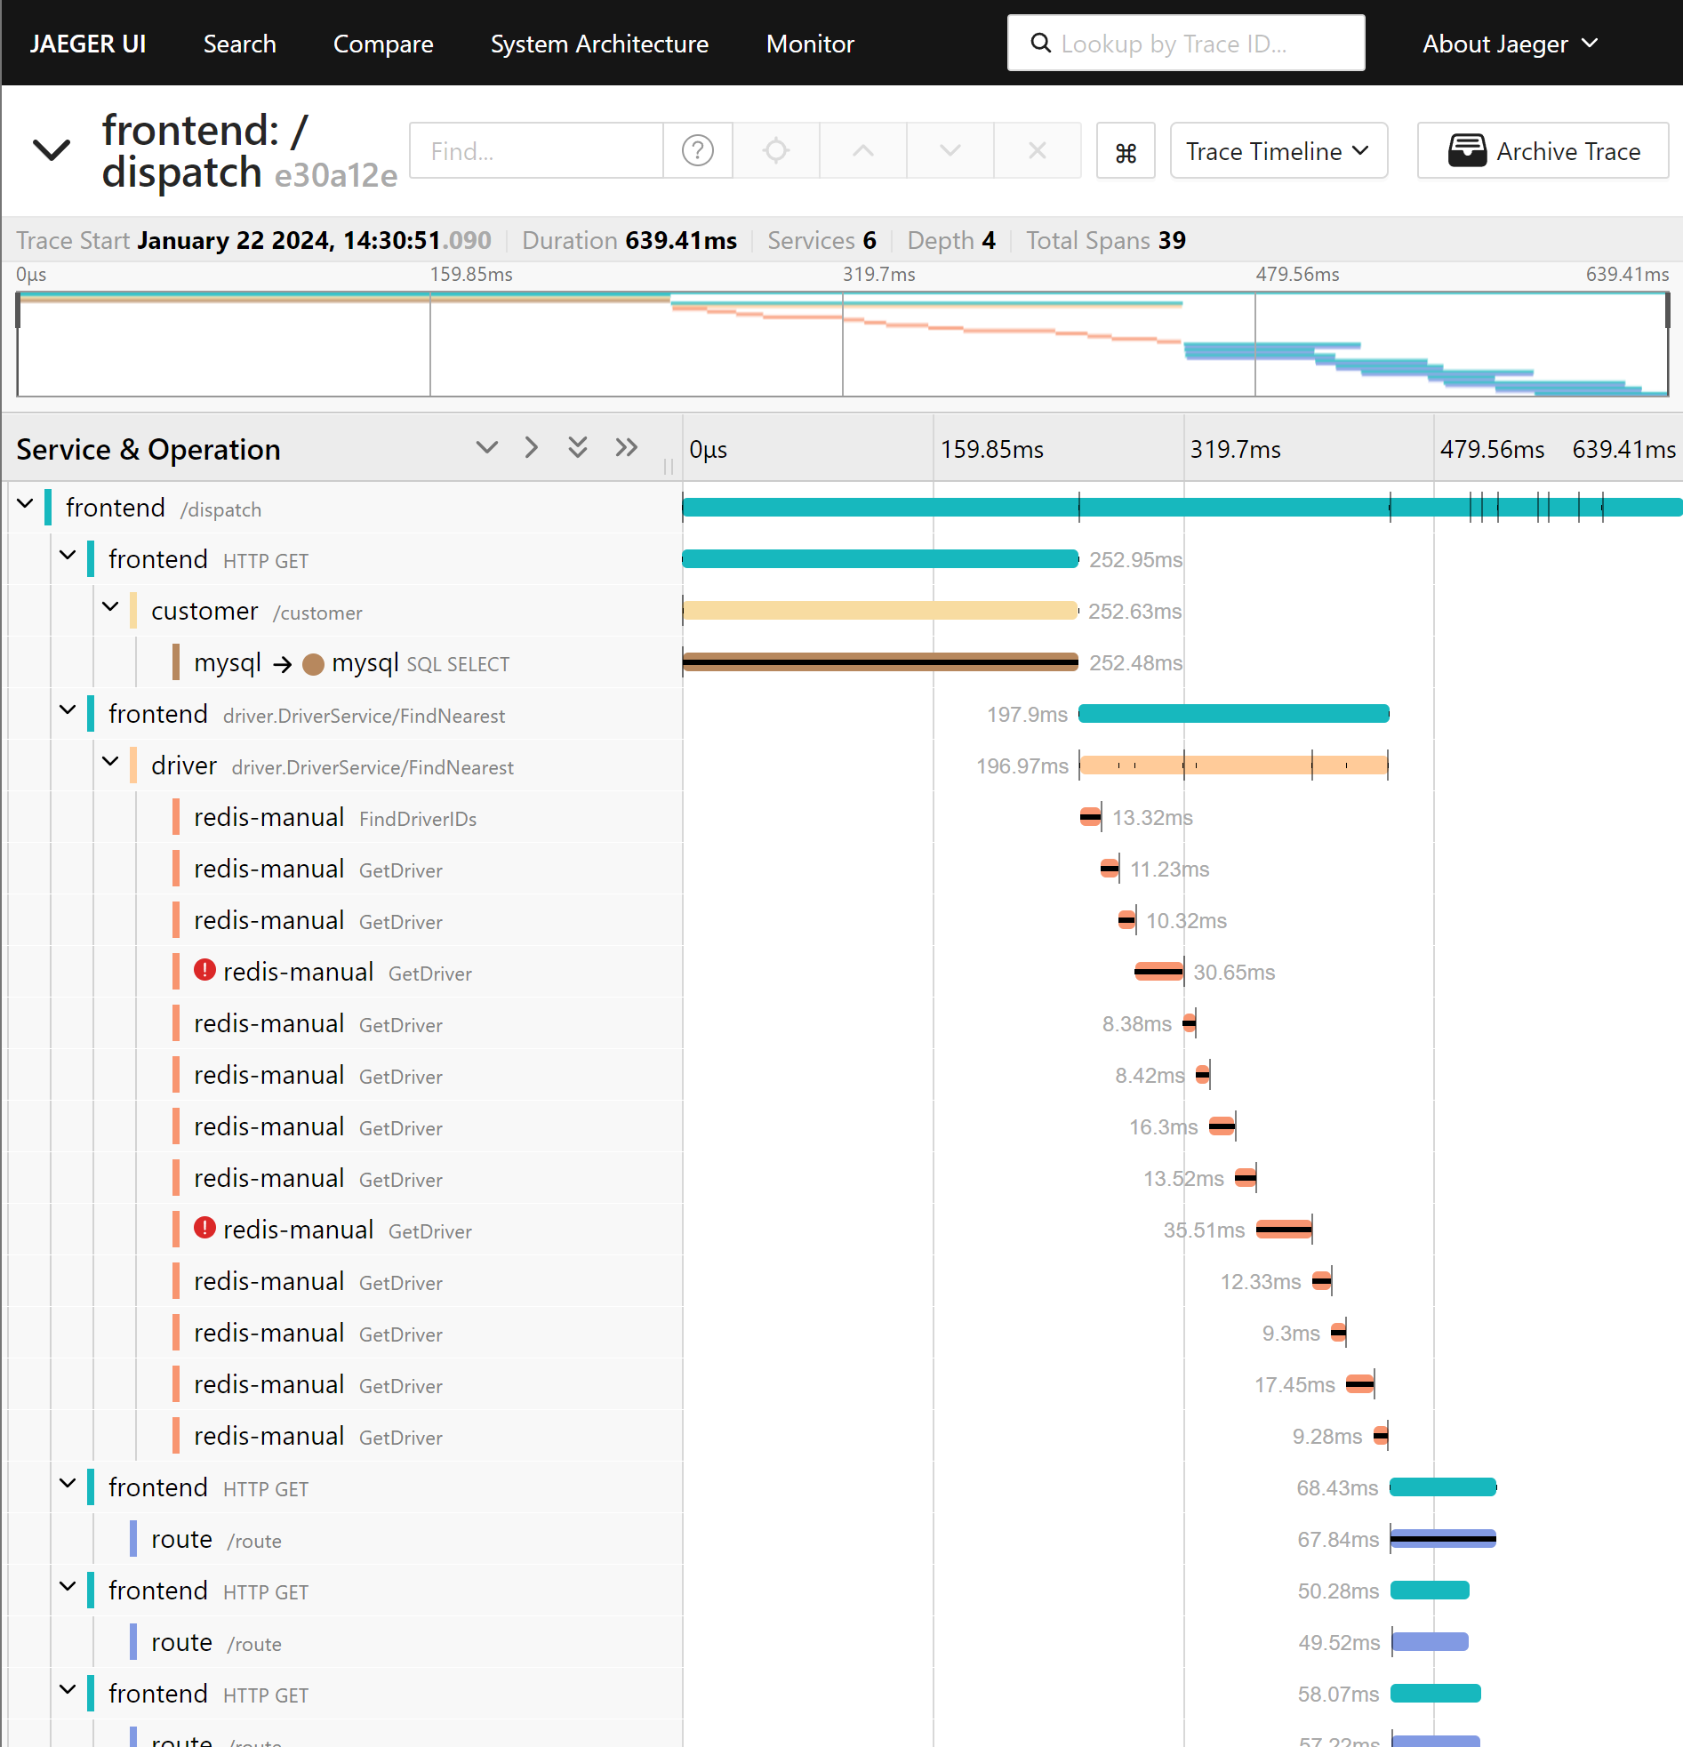Click the previous search result up arrow
The width and height of the screenshot is (1683, 1747).
coord(862,151)
